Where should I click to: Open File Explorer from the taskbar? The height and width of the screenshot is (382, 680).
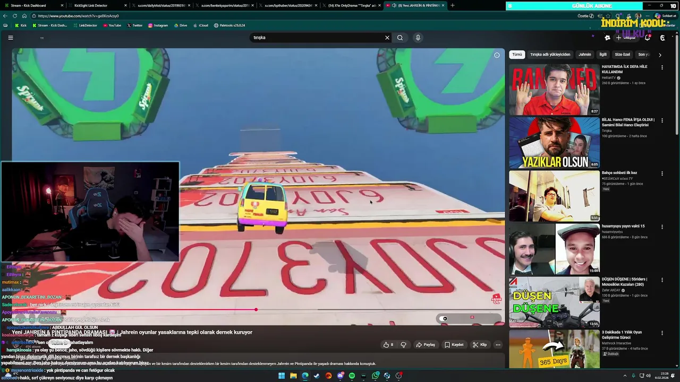coord(293,376)
